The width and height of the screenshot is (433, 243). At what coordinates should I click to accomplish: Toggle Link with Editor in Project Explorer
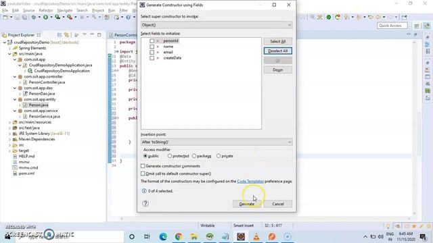[66, 35]
